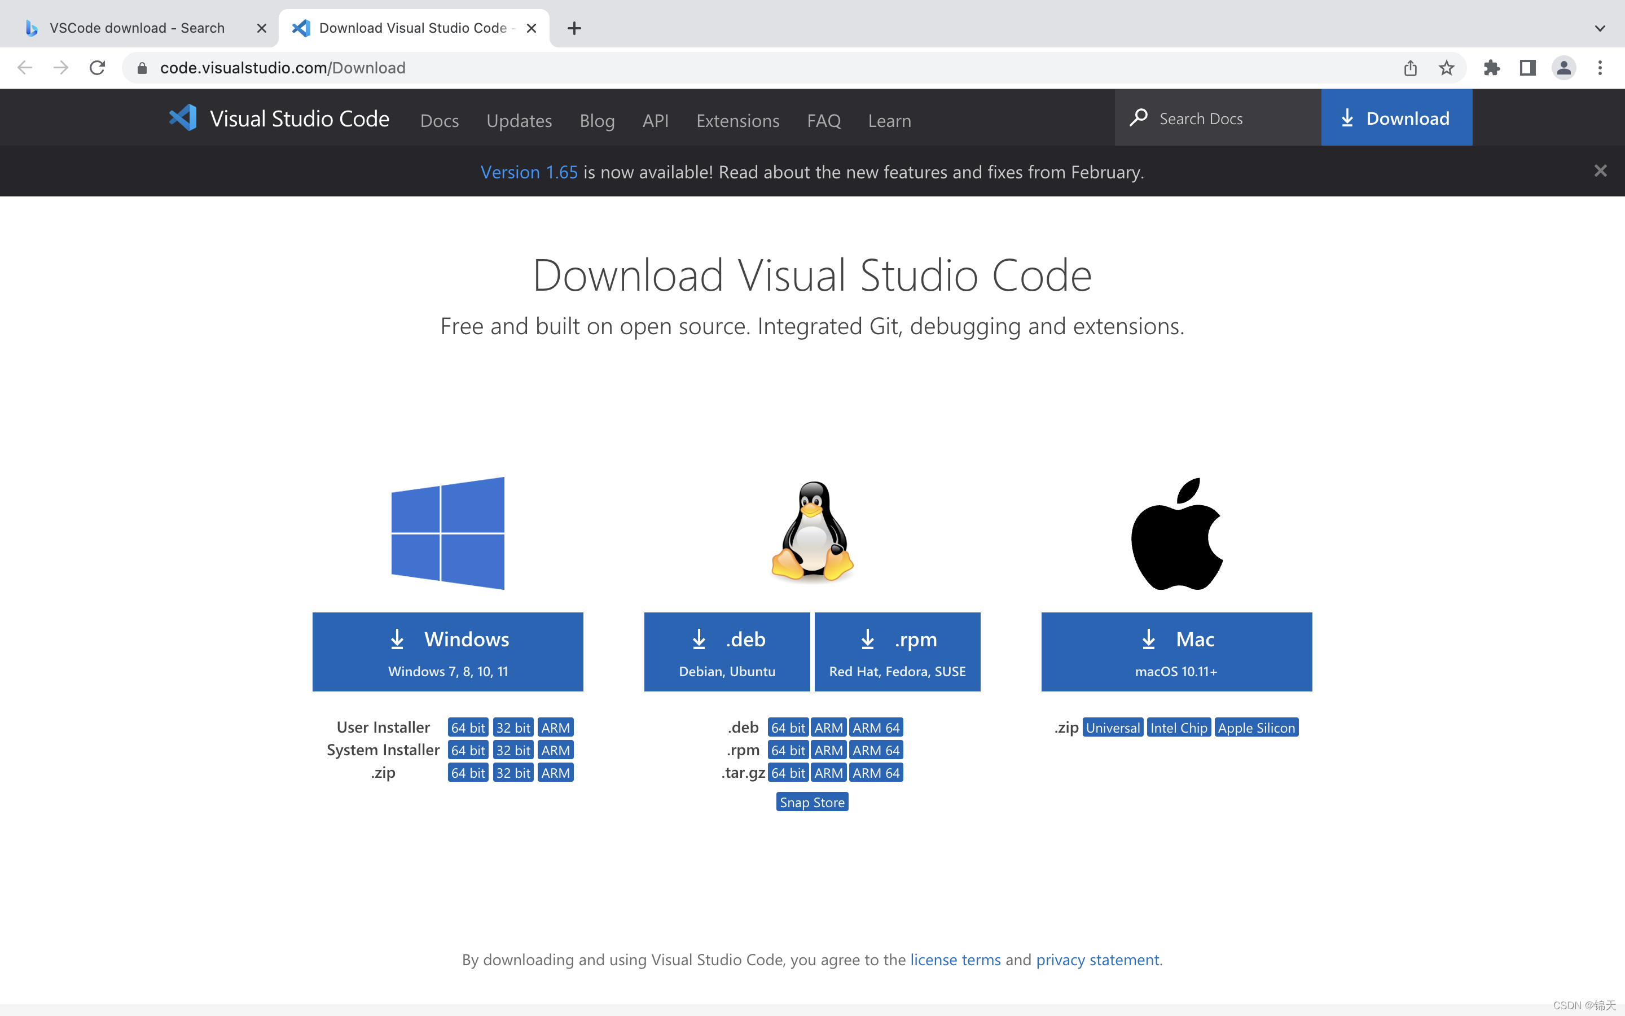Click the blue Download button in header
Image resolution: width=1625 pixels, height=1016 pixels.
click(x=1396, y=119)
